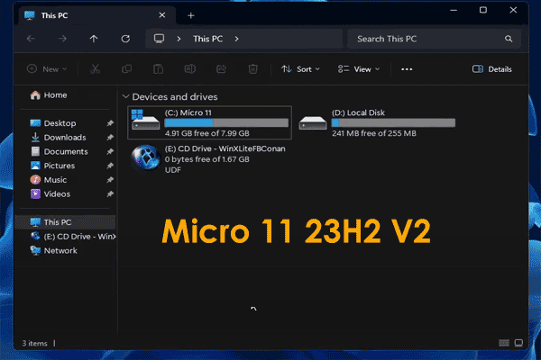Close the File Explorer window
The height and width of the screenshot is (360, 541).
click(x=513, y=10)
